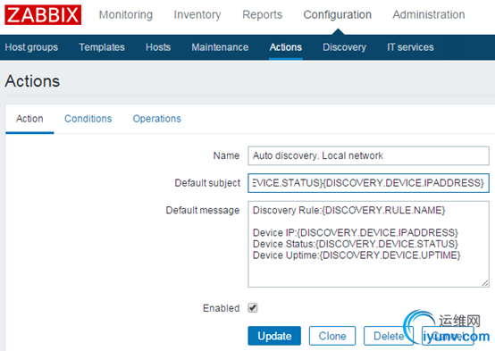Click inside Default message textarea
Viewport: 495px width, 351px height.
click(x=368, y=244)
